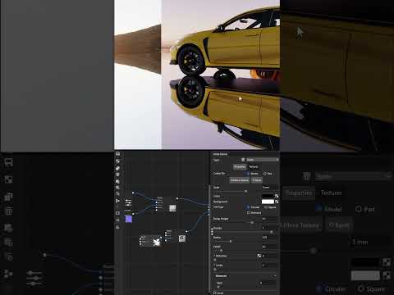Toggle the checkbox below the Sync slider

tap(215, 293)
